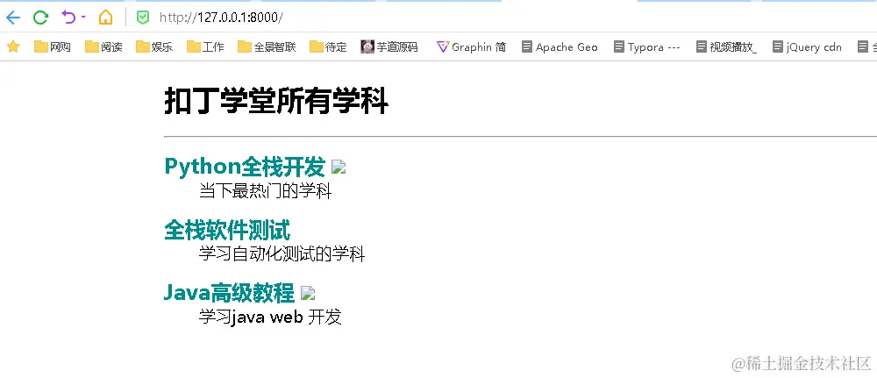
Task: Click the Apache Geo page favicon
Action: pyautogui.click(x=526, y=47)
